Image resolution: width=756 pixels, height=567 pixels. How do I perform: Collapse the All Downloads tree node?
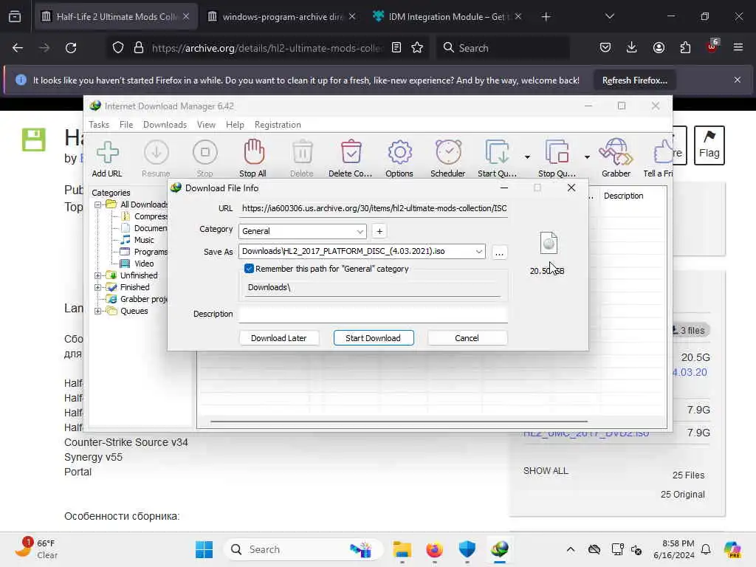pyautogui.click(x=98, y=205)
